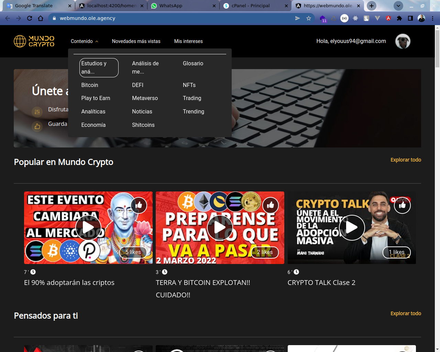The height and width of the screenshot is (352, 440).
Task: Switch to the WhatsApp browser tab
Action: pyautogui.click(x=182, y=6)
